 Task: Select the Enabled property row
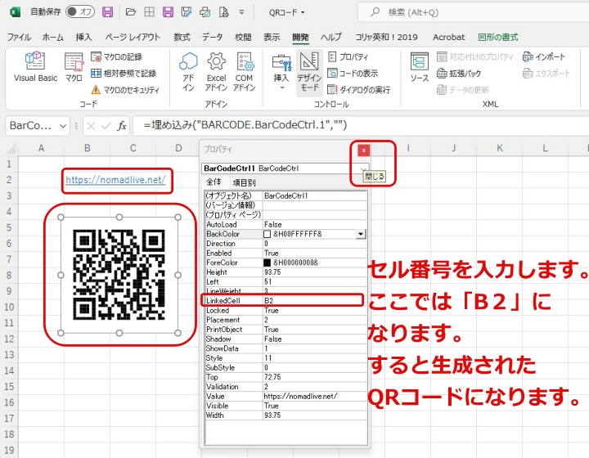coord(286,253)
